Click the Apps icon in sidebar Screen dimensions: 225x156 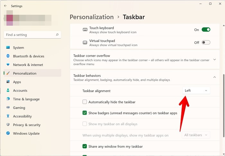(x=8, y=82)
